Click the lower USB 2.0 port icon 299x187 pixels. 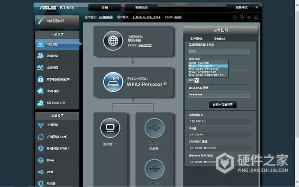pos(154,169)
